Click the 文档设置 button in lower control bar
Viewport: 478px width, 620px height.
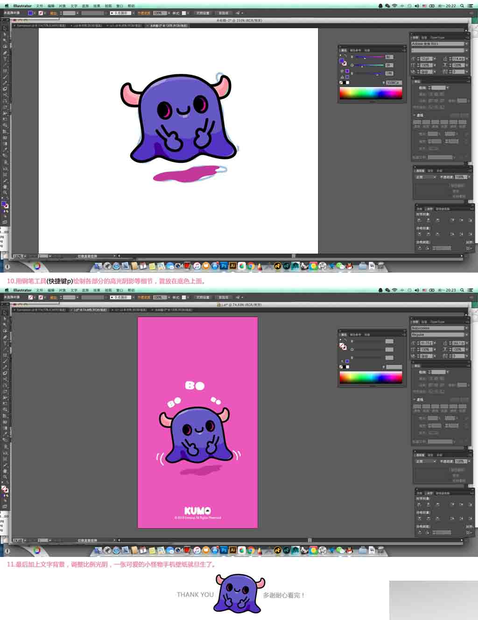pos(203,297)
